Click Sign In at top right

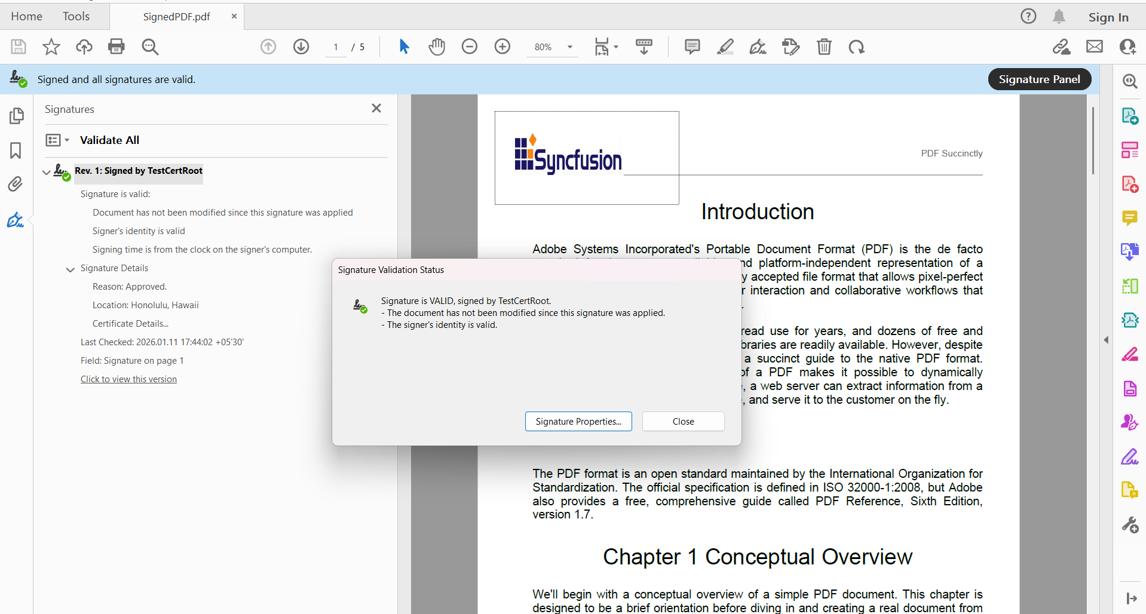click(x=1108, y=17)
